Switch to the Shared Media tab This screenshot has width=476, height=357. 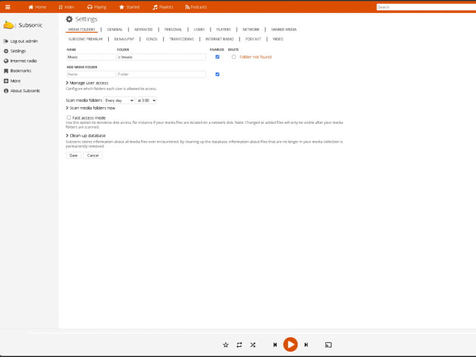pyautogui.click(x=284, y=29)
